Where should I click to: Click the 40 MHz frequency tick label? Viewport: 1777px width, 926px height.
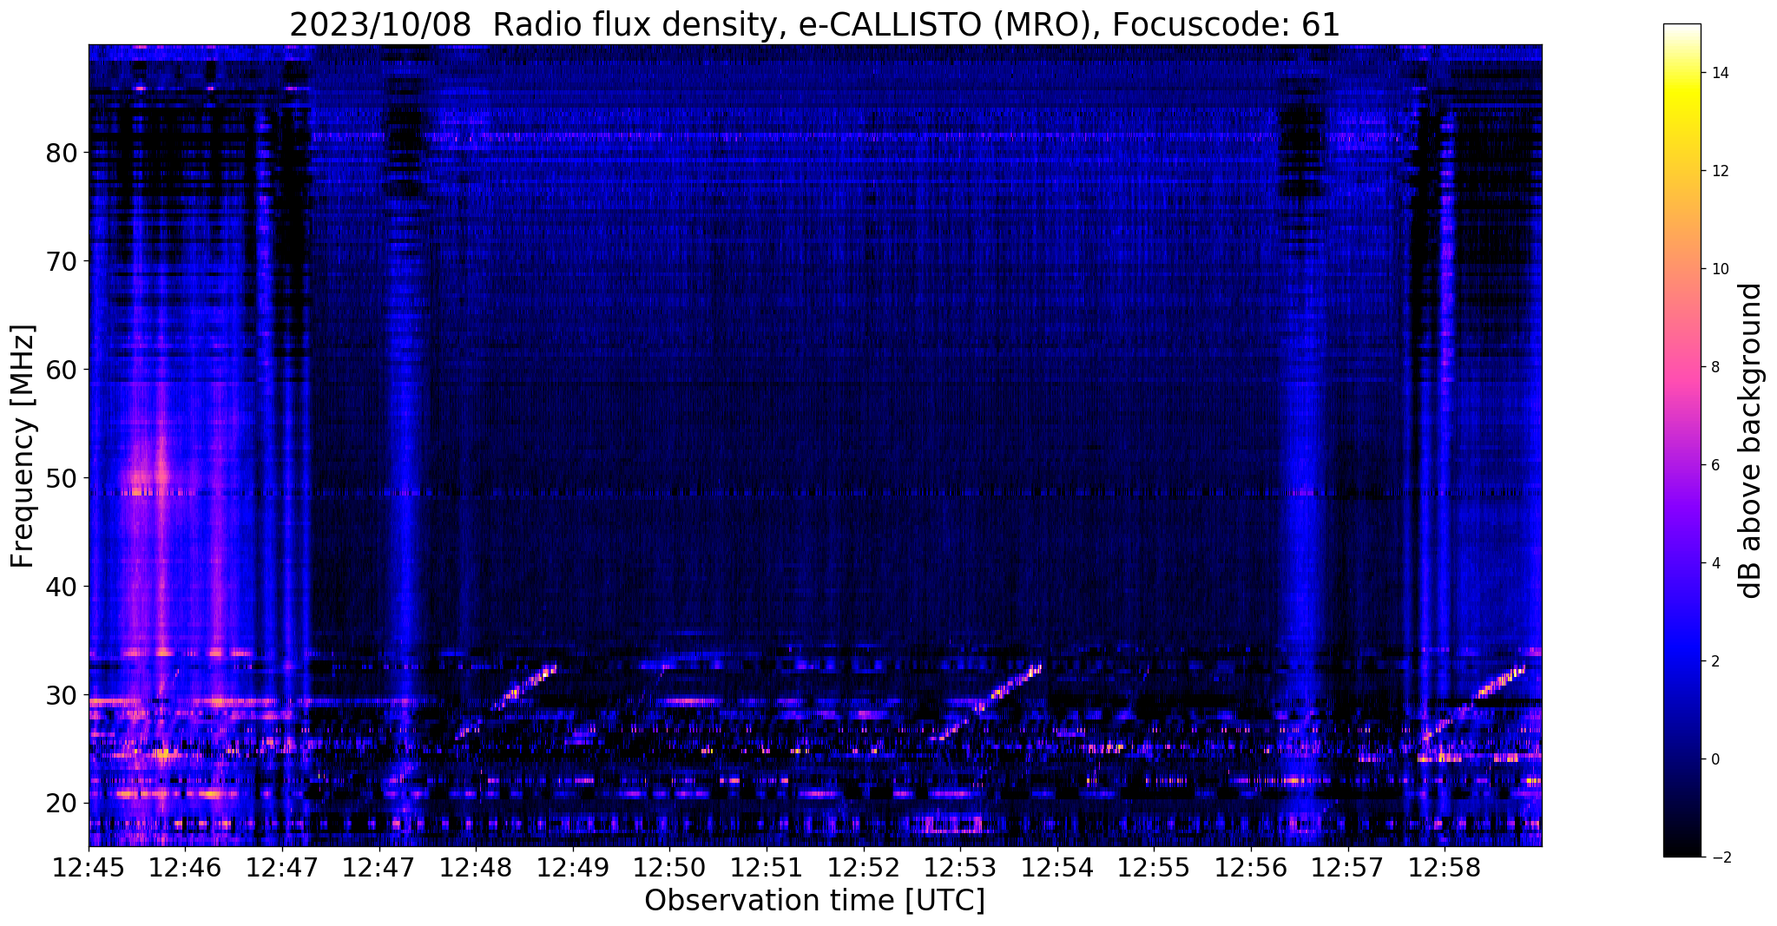(x=62, y=587)
